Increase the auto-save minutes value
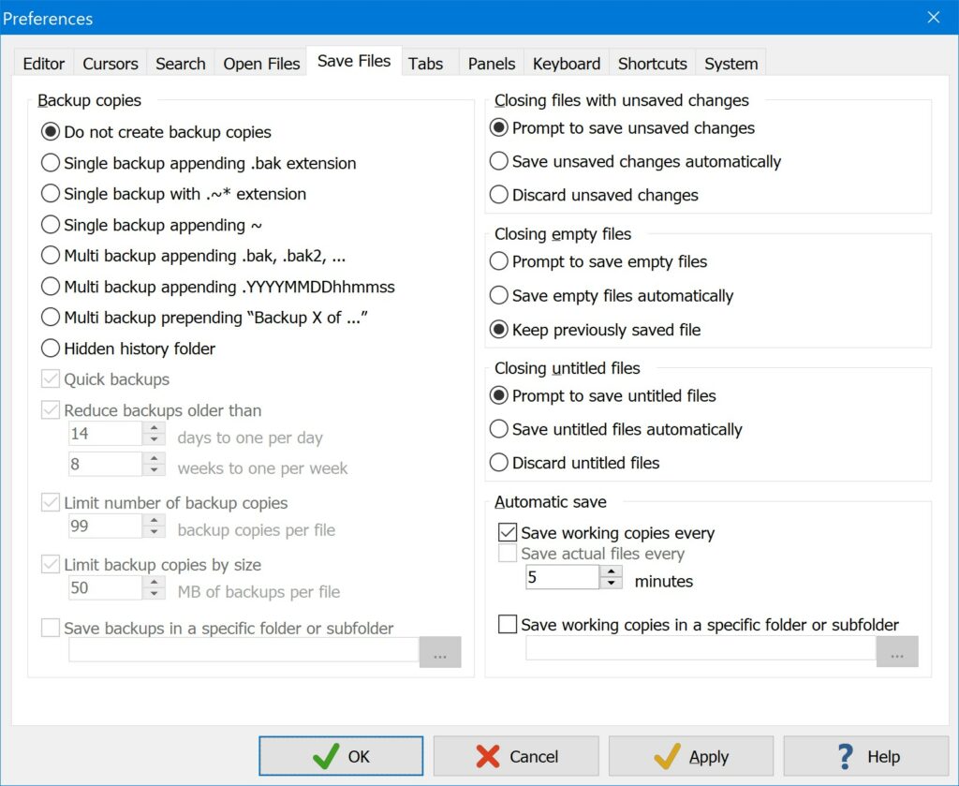This screenshot has height=786, width=959. (x=611, y=571)
